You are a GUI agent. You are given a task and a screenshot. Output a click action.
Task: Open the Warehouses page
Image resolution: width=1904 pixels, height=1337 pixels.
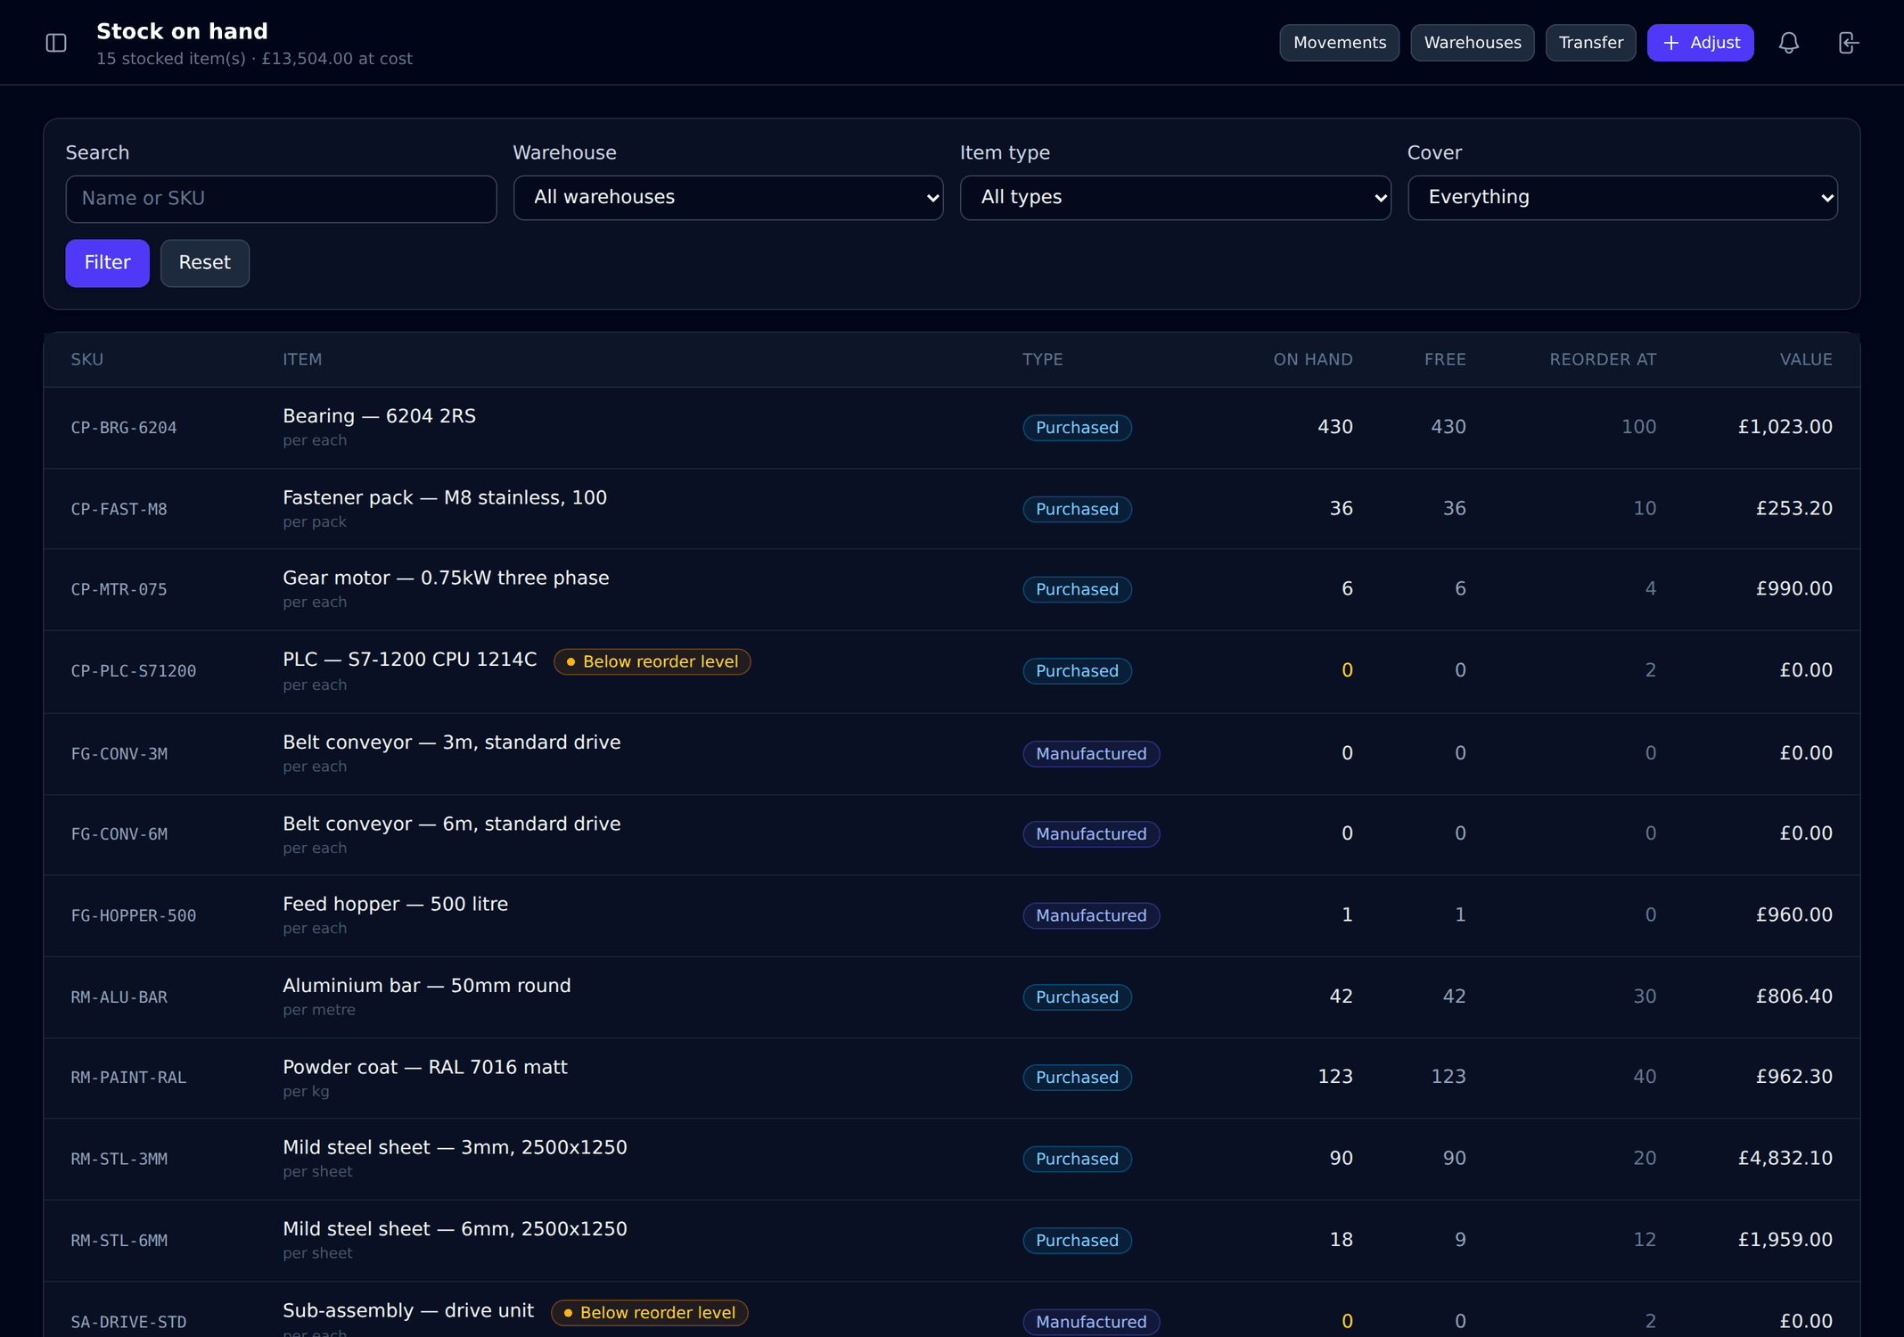[x=1472, y=43]
